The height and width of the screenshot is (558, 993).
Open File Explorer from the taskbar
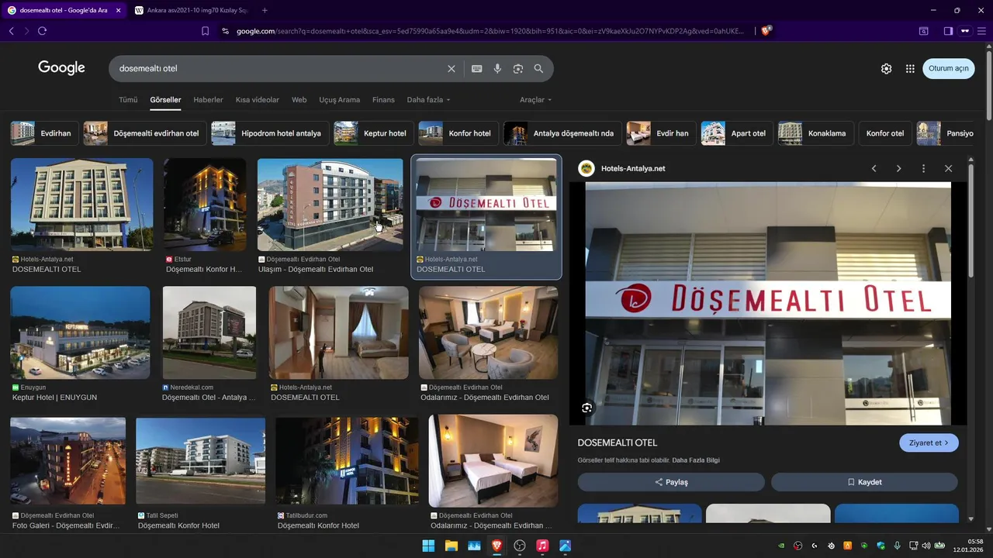coord(451,546)
